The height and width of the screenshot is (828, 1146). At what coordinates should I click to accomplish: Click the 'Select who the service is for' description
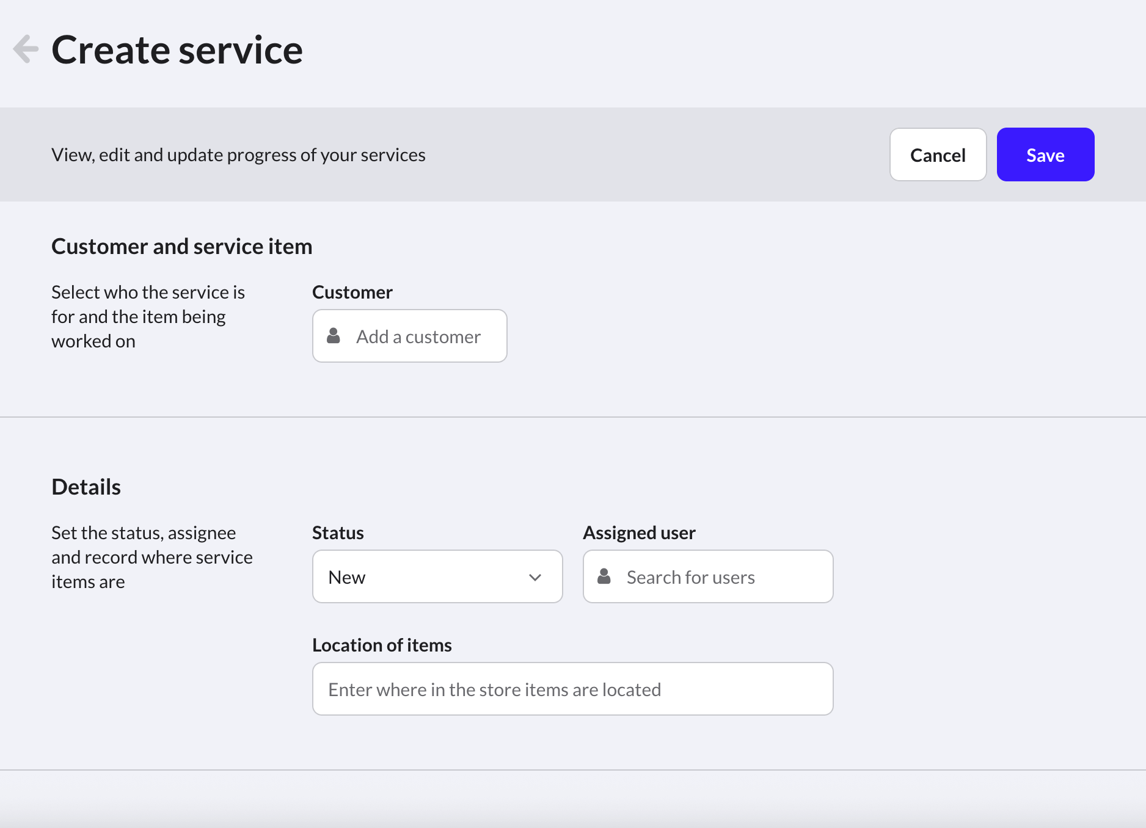(x=148, y=317)
